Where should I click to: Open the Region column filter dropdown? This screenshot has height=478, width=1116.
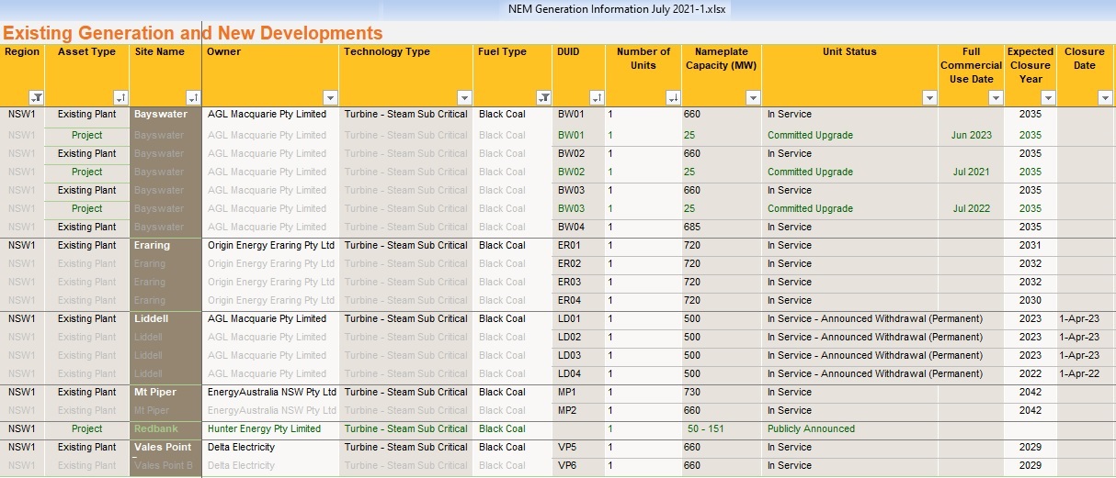(x=37, y=97)
